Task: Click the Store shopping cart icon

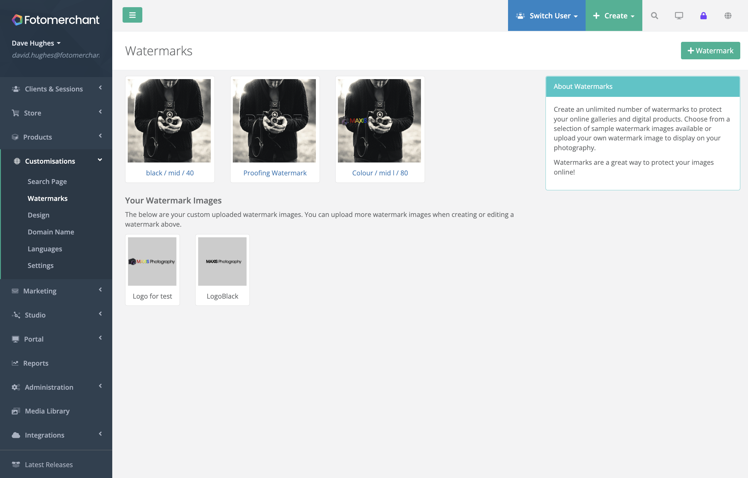Action: coord(15,113)
